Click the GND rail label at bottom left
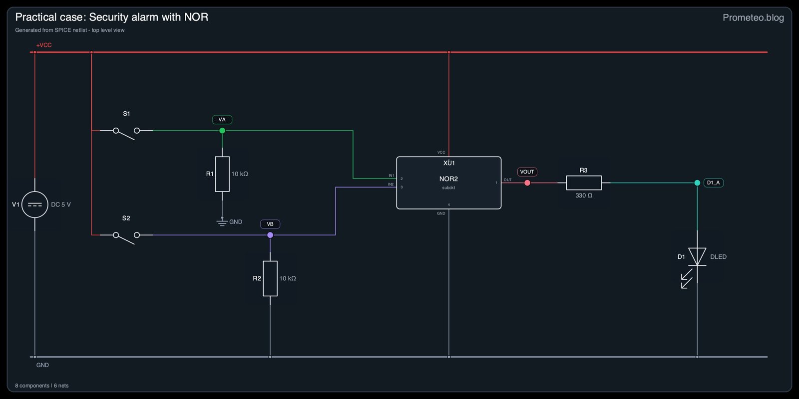This screenshot has height=399, width=799. [42, 365]
